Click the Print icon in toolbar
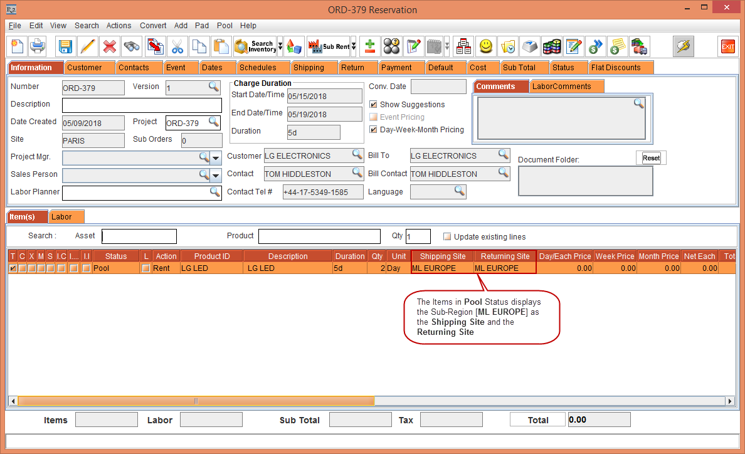This screenshot has height=454, width=745. click(x=38, y=46)
